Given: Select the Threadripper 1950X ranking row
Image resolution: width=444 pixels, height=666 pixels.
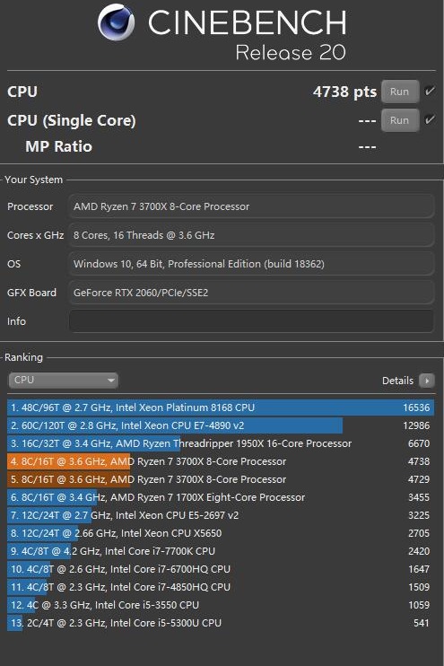Looking at the screenshot, I should (221, 443).
